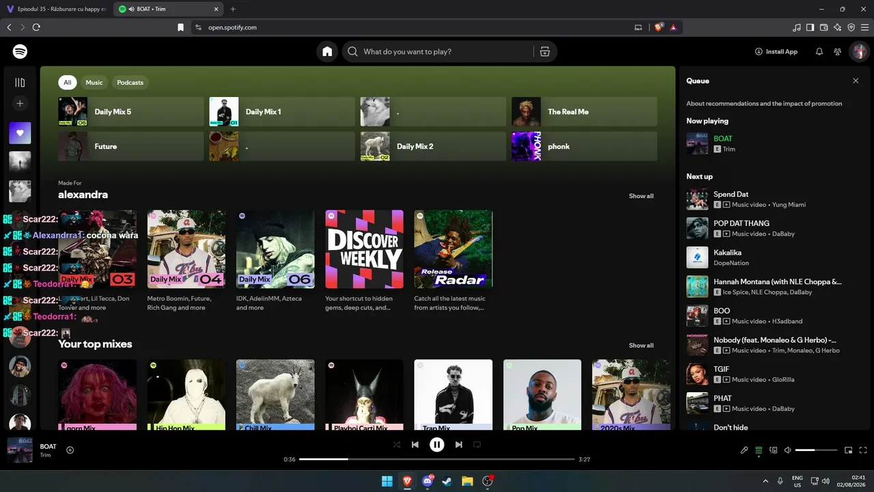Pause the playing song
This screenshot has width=874, height=492.
pyautogui.click(x=437, y=444)
